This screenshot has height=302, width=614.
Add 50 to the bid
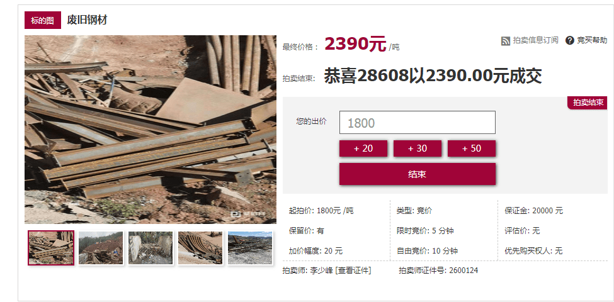tap(472, 148)
